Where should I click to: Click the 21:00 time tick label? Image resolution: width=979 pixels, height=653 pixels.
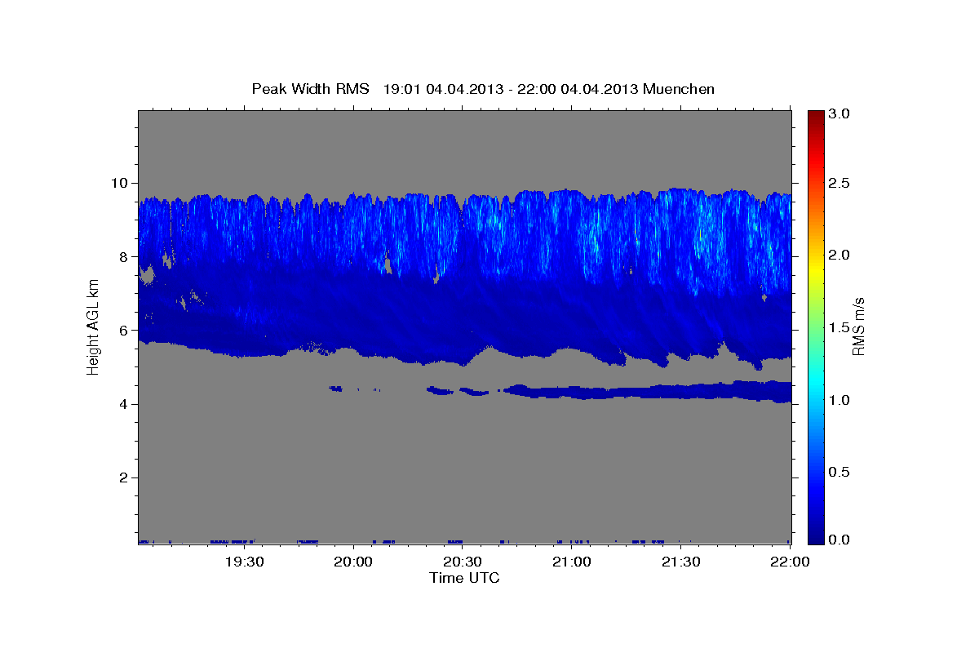572,562
